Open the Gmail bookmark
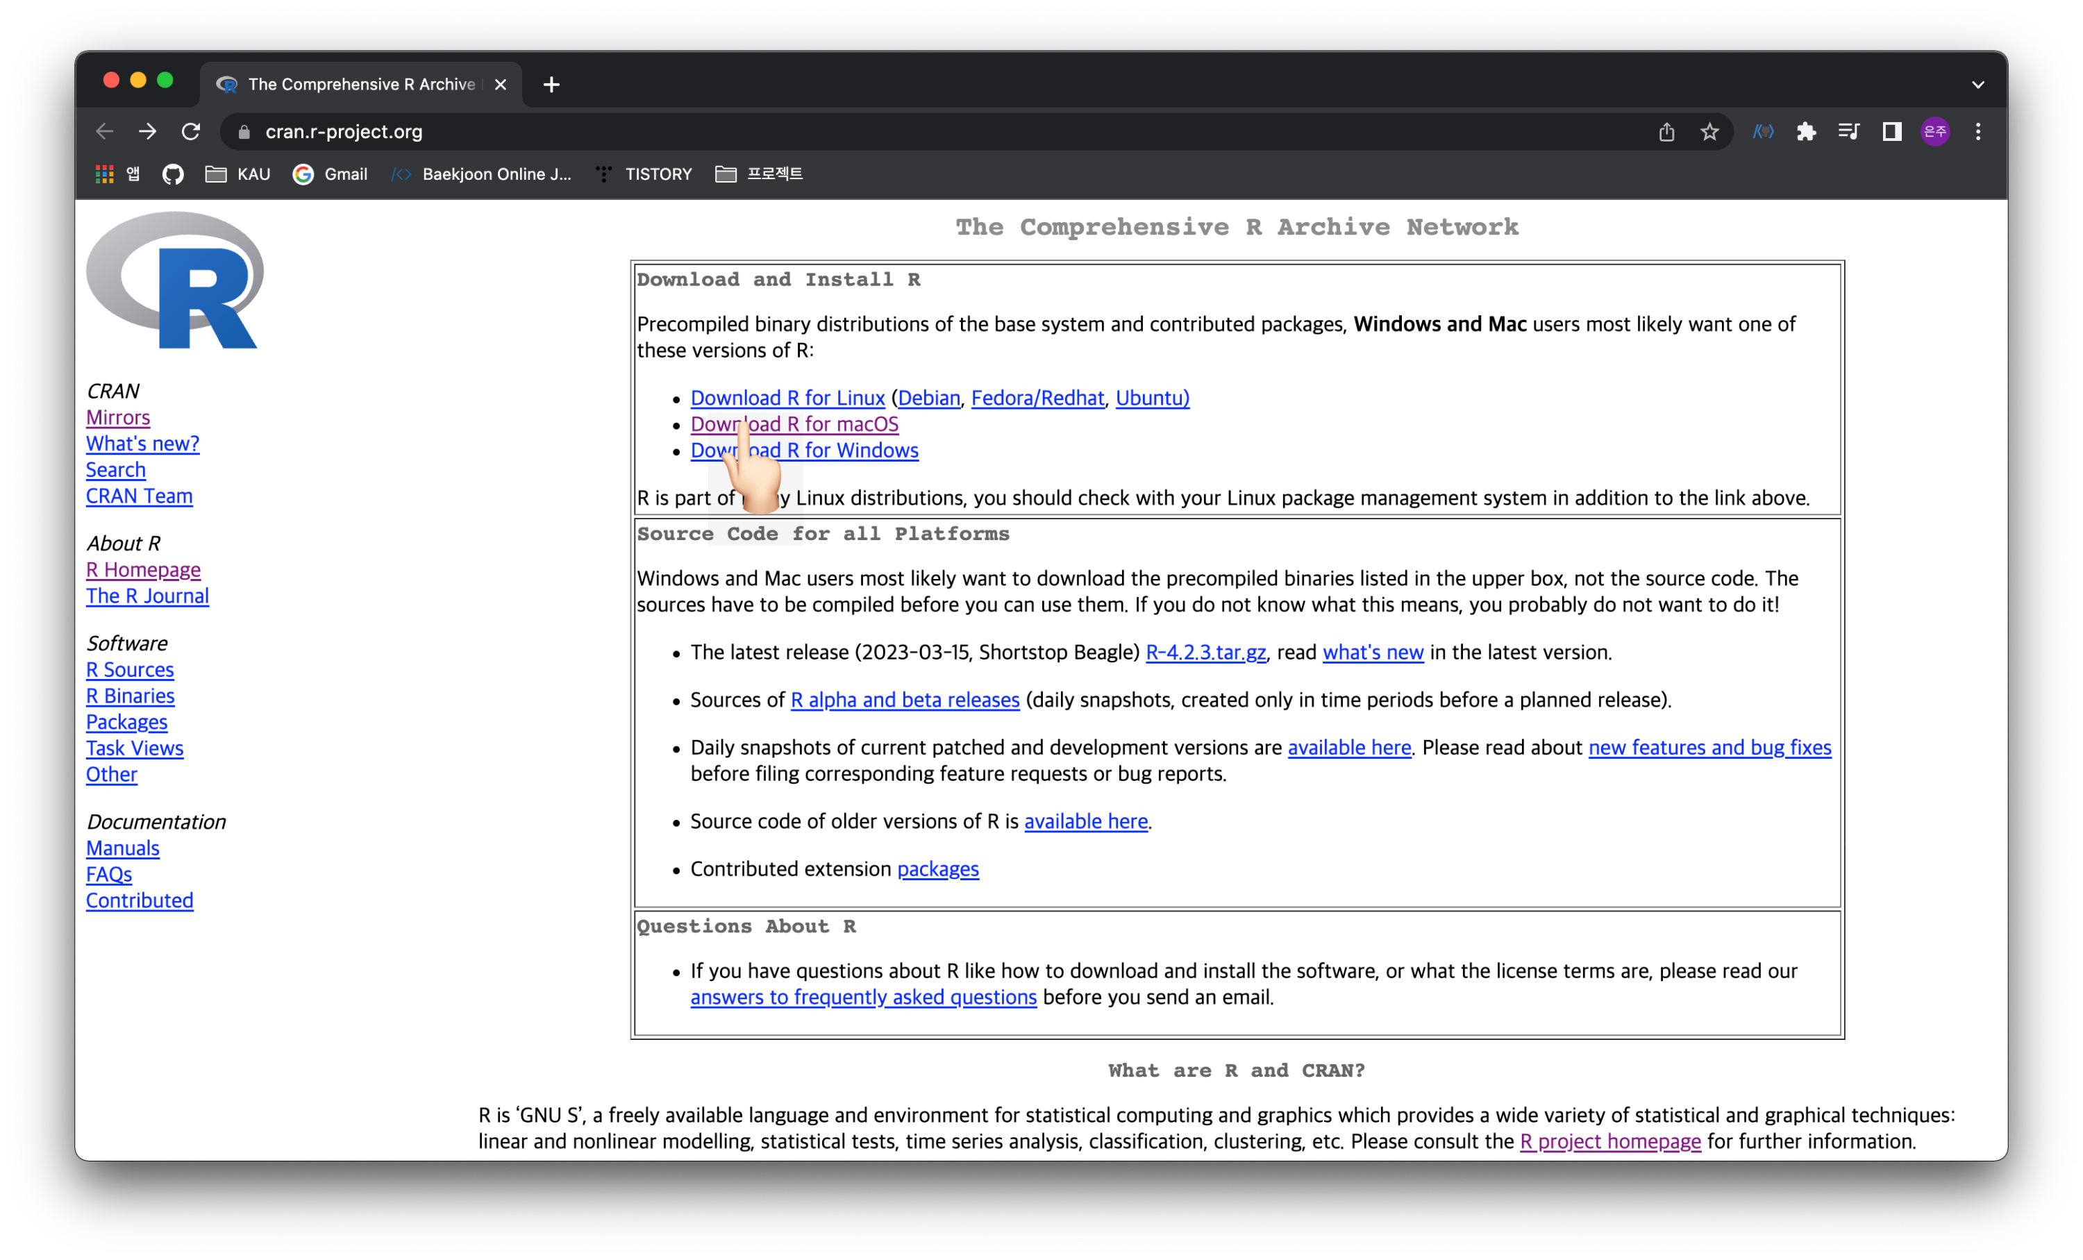The height and width of the screenshot is (1260, 2083). pyautogui.click(x=330, y=174)
